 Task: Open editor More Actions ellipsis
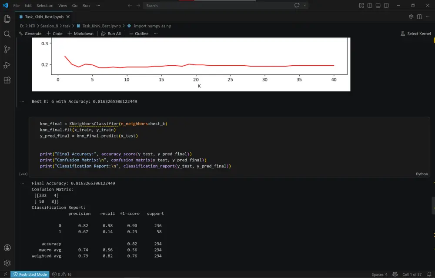pyautogui.click(x=428, y=17)
